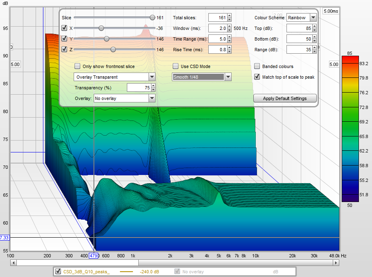Viewport: 372px width, 277px height.
Task: Uncheck Match top of scale to peak
Action: coord(257,77)
